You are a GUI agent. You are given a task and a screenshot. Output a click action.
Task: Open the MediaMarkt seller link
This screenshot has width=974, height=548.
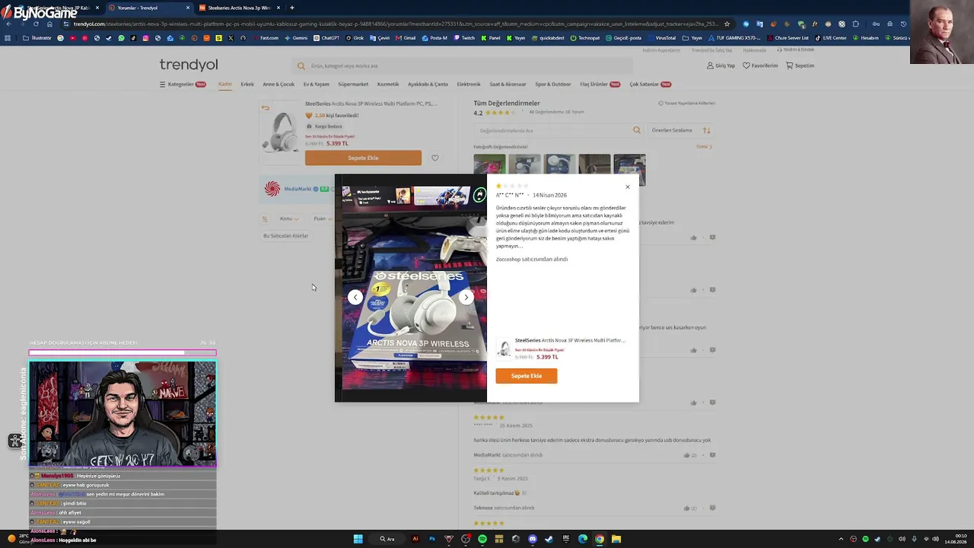coord(298,189)
